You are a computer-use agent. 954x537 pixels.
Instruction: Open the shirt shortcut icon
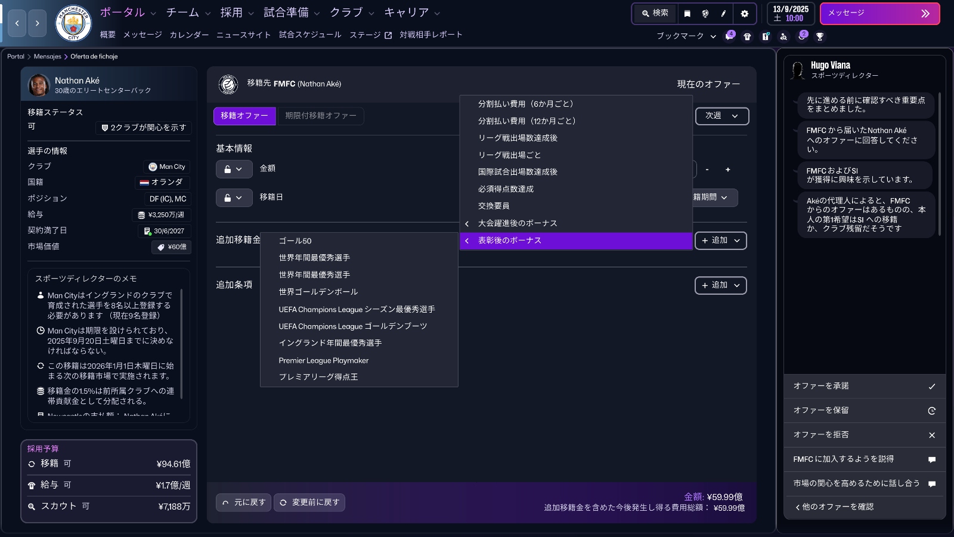click(x=747, y=36)
